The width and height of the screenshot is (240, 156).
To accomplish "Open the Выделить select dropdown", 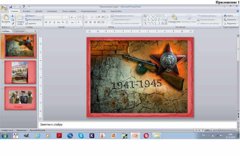I will (231, 24).
